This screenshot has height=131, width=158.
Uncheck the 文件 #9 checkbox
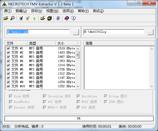coord(8,82)
